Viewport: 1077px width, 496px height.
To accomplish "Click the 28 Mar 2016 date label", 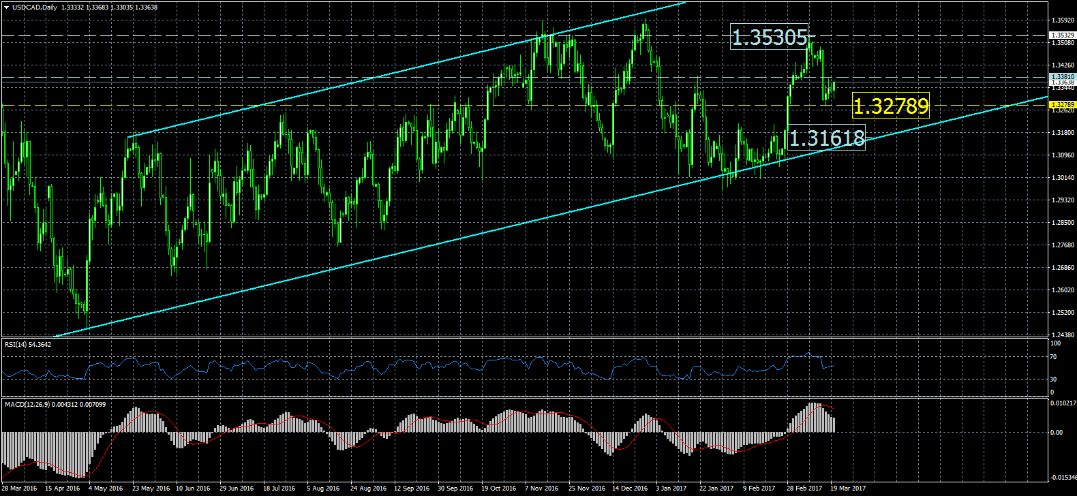I will pos(19,489).
